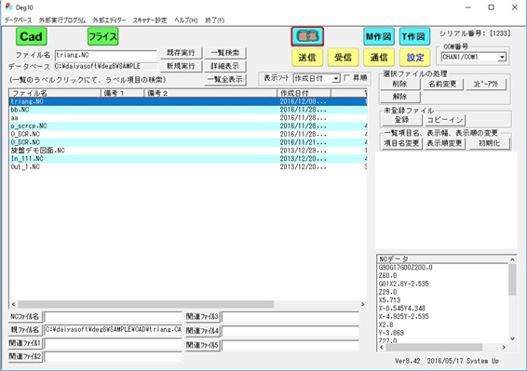Expand the COM番号 dropdown

pos(502,57)
